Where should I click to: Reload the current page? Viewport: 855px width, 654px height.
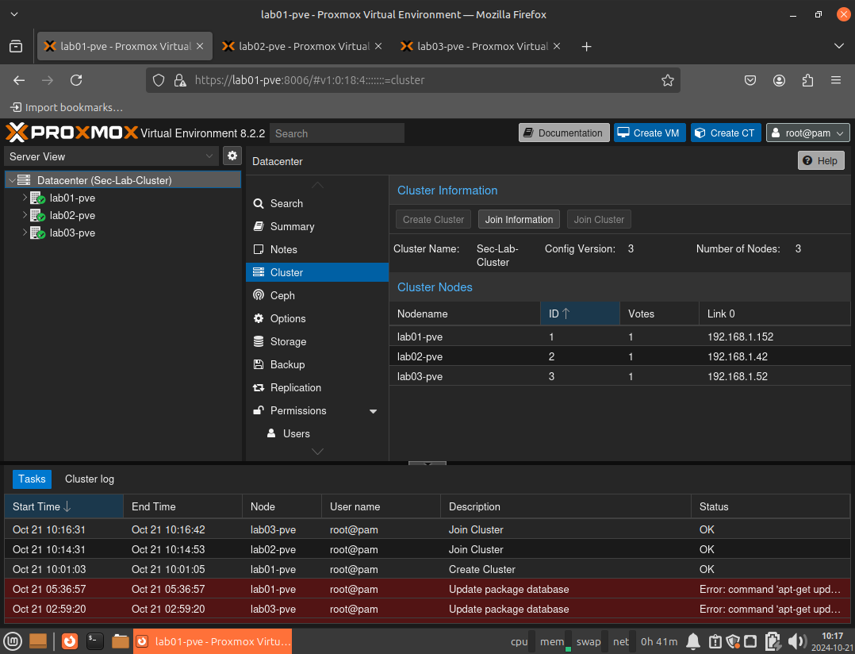tap(76, 80)
